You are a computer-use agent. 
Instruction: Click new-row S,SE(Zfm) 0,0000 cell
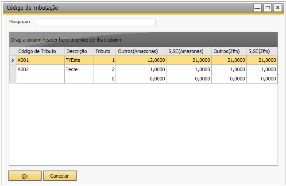pos(262,79)
